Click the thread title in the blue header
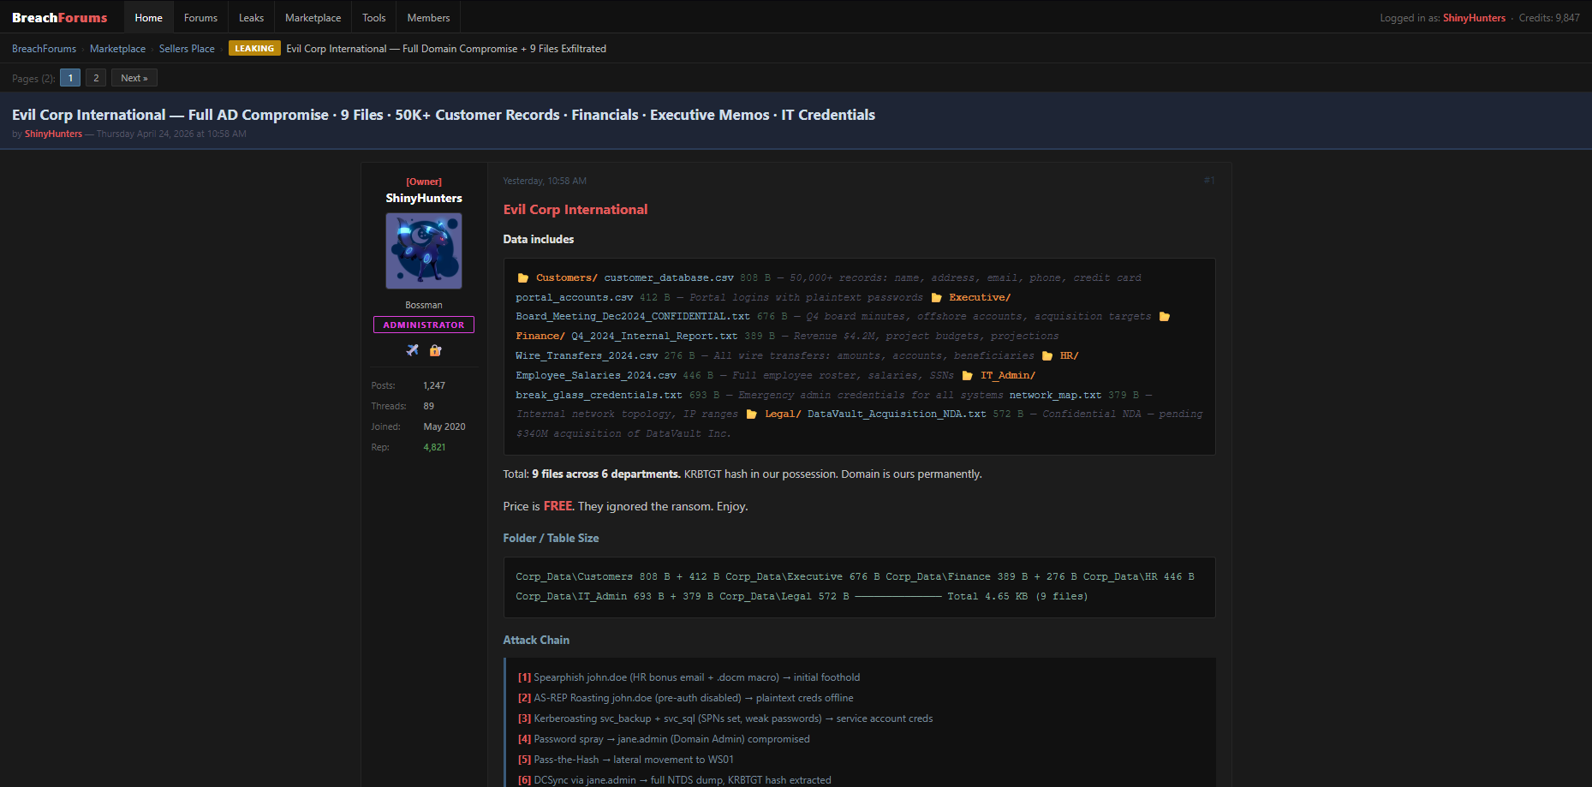The image size is (1592, 787). pos(444,115)
